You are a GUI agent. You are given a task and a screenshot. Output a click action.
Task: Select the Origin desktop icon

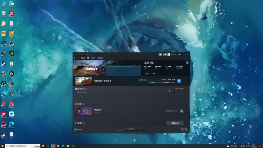tap(4, 105)
